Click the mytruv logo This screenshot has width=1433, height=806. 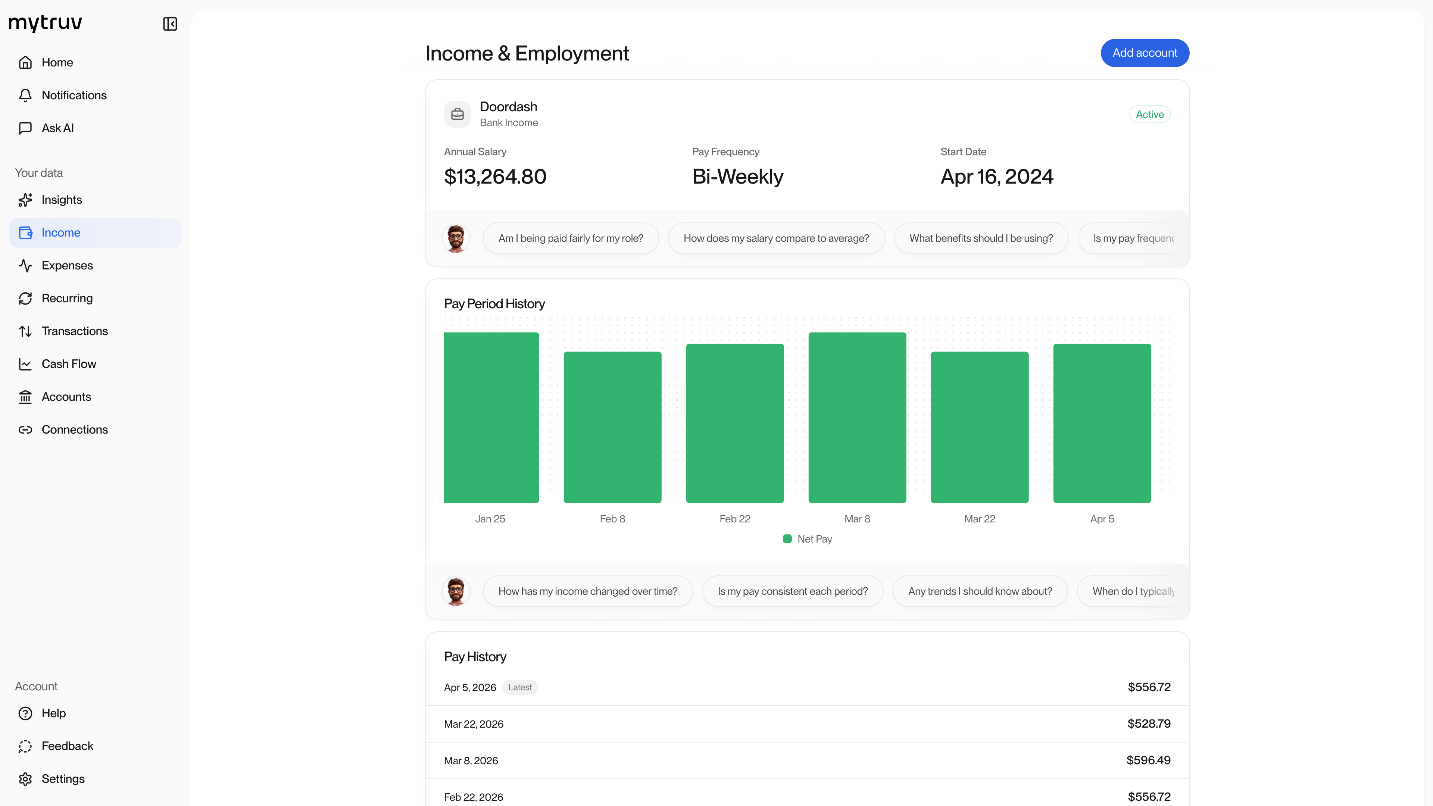coord(46,24)
